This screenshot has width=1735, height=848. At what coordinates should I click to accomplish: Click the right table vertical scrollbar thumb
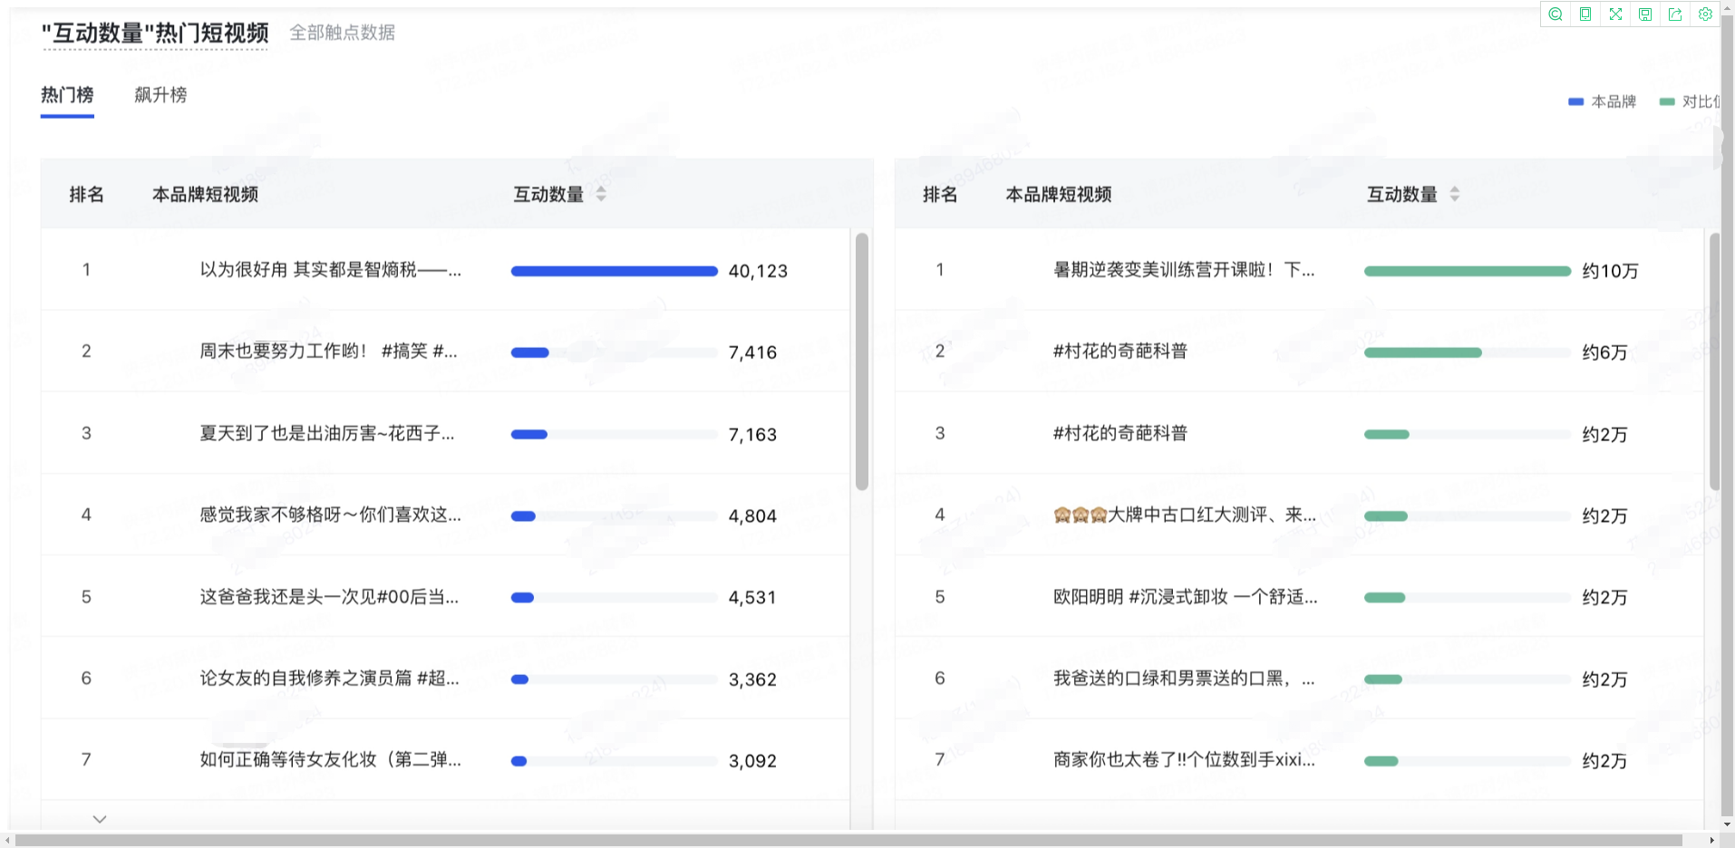tap(1715, 361)
